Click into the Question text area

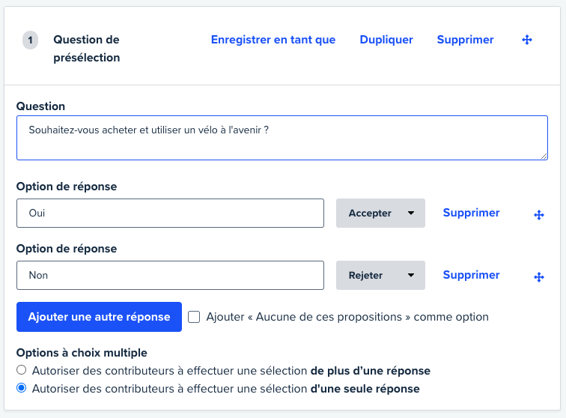tap(282, 138)
